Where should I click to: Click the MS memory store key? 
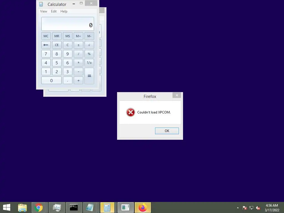pos(68,36)
